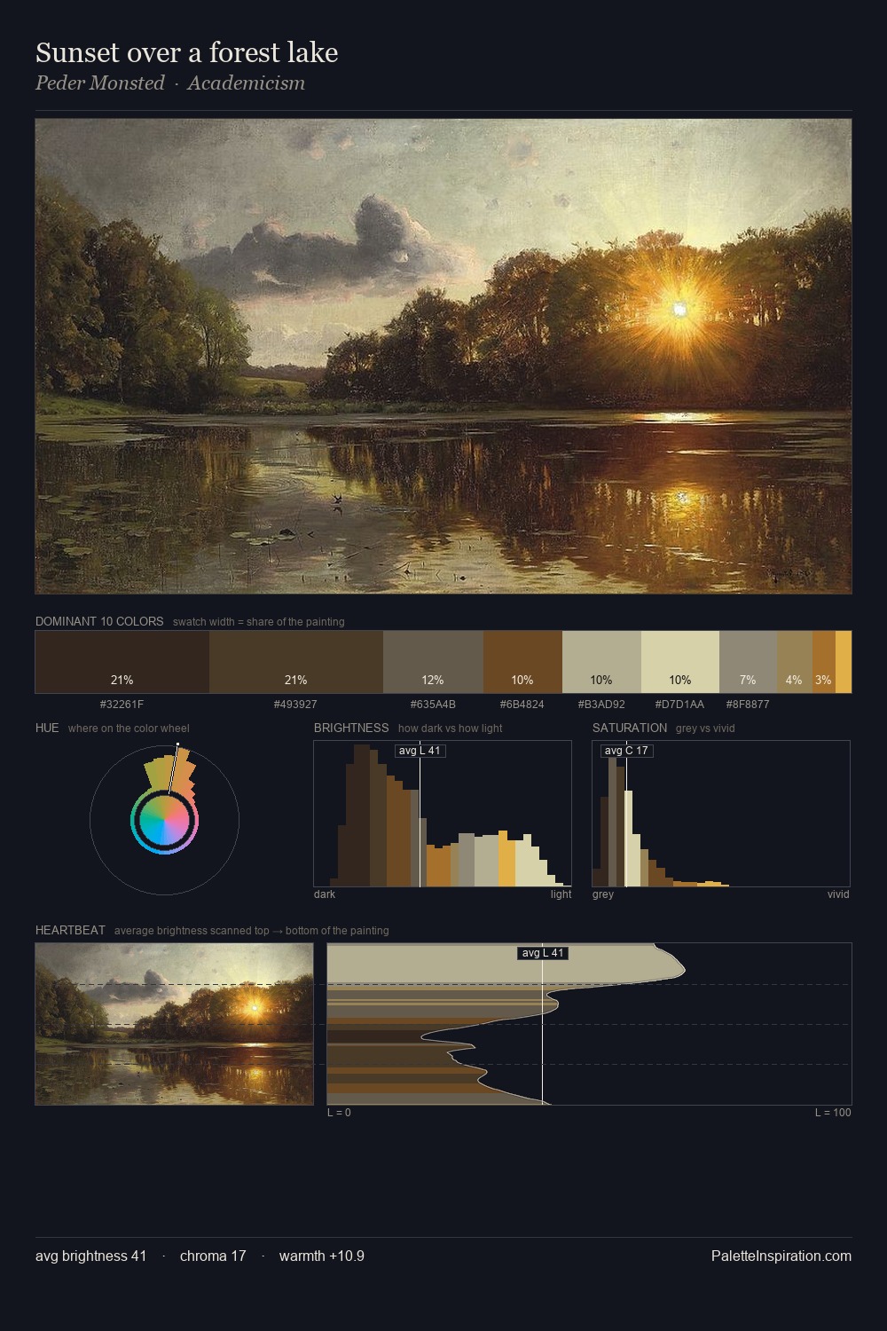Select the narrow golden yellow swatch at end
The height and width of the screenshot is (1331, 887).
coord(844,662)
